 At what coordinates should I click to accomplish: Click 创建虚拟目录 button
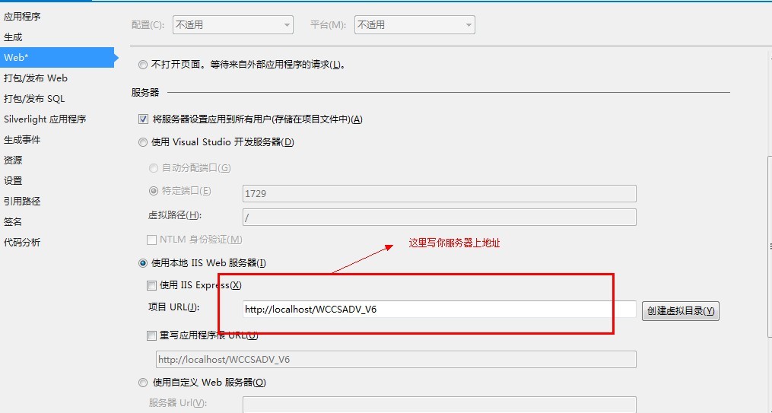click(x=681, y=311)
